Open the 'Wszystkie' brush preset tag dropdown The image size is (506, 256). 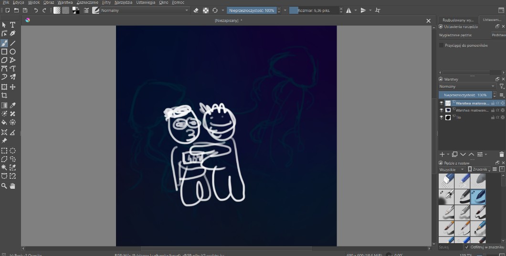coord(452,169)
